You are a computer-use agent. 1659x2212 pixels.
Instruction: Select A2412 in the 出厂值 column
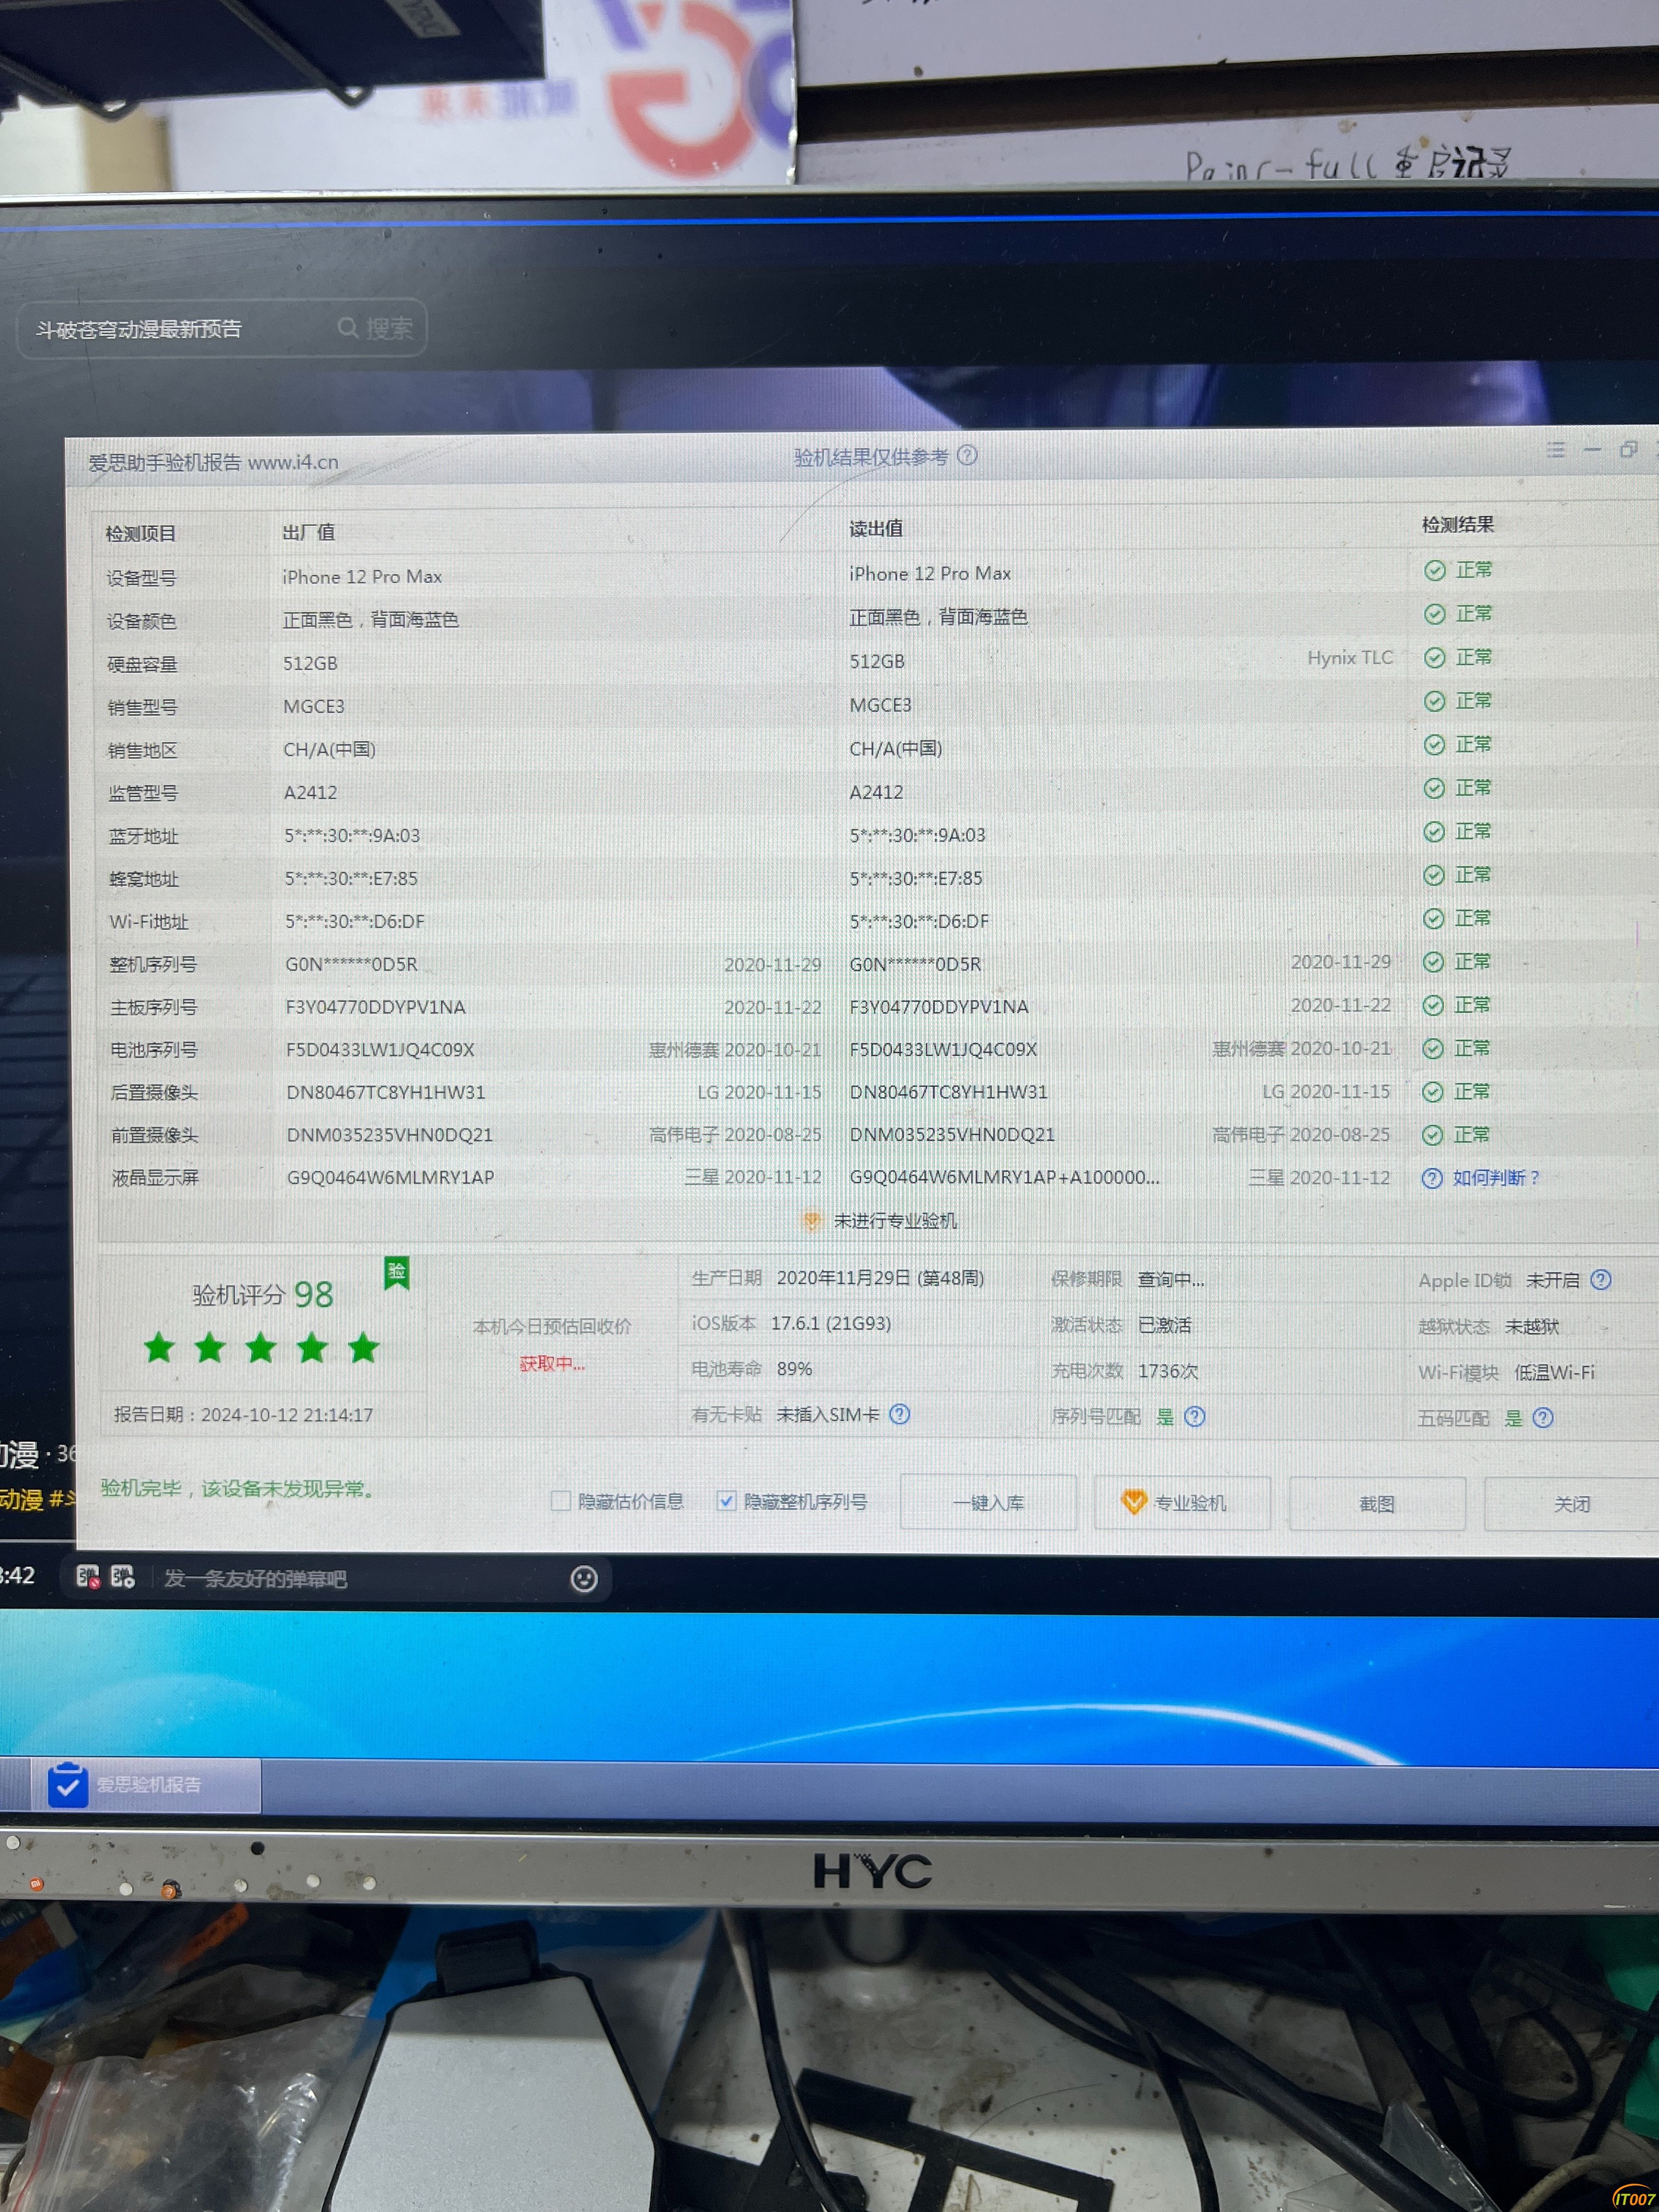[x=311, y=793]
